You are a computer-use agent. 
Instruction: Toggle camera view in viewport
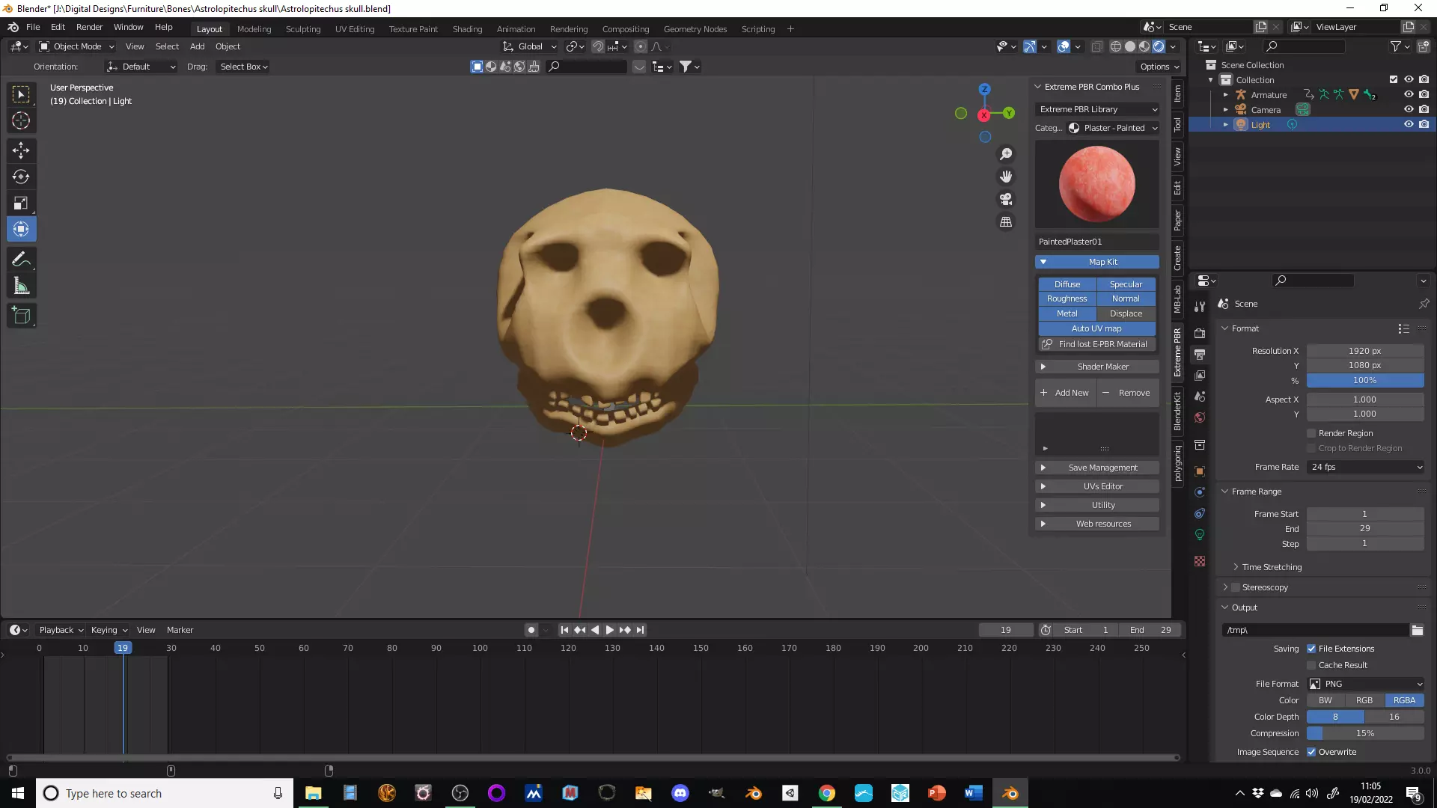[x=1006, y=199]
